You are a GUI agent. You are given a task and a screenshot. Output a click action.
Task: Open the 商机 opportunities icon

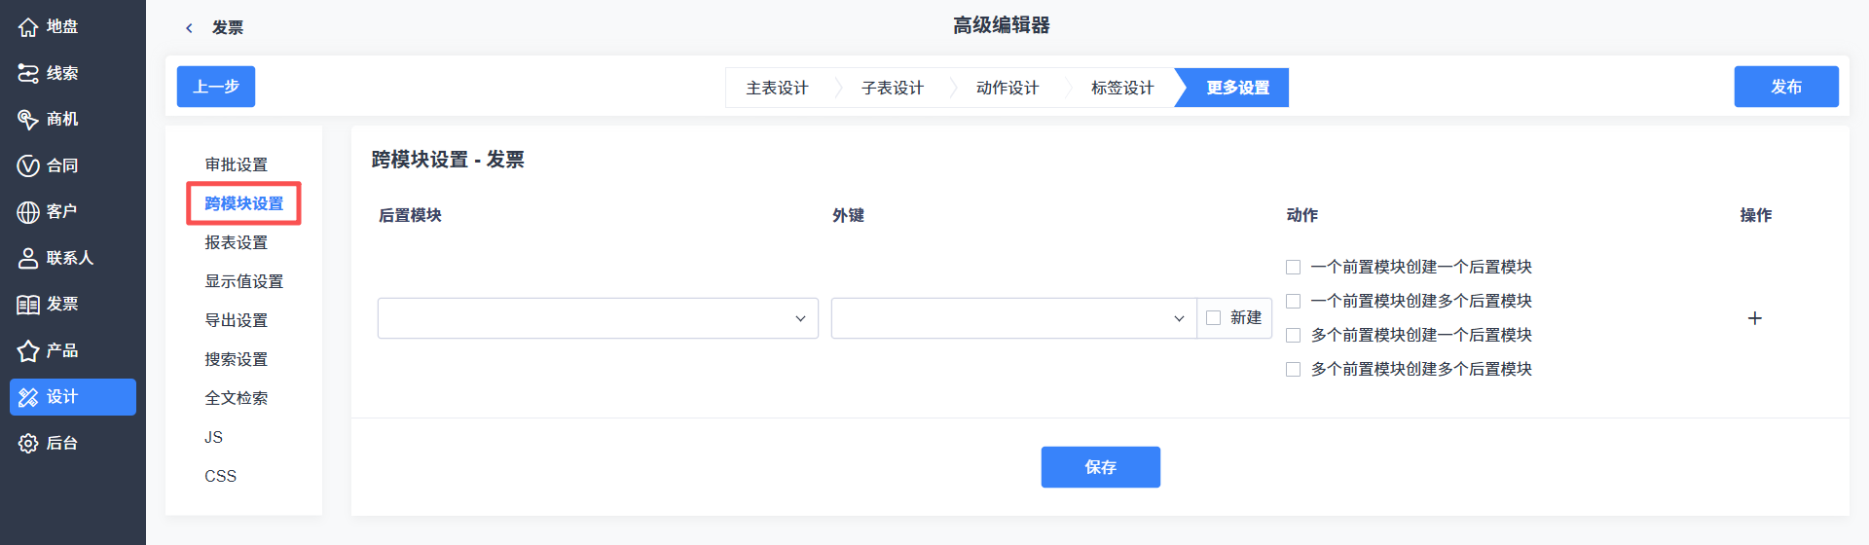(28, 120)
